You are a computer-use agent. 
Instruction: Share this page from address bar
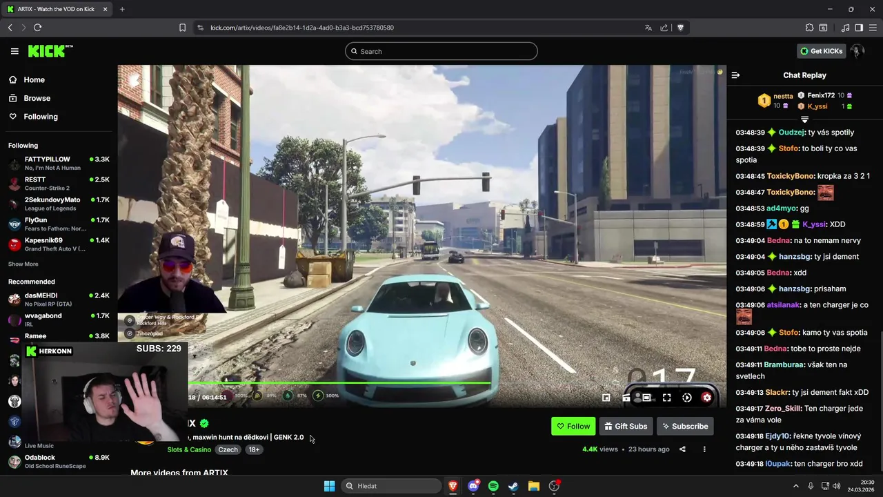[664, 28]
